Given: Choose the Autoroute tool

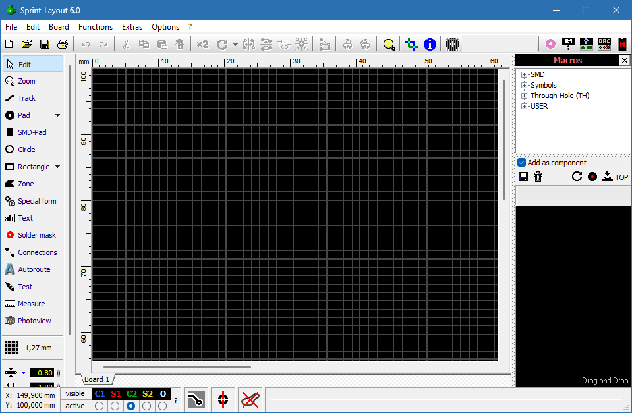Looking at the screenshot, I should point(33,269).
